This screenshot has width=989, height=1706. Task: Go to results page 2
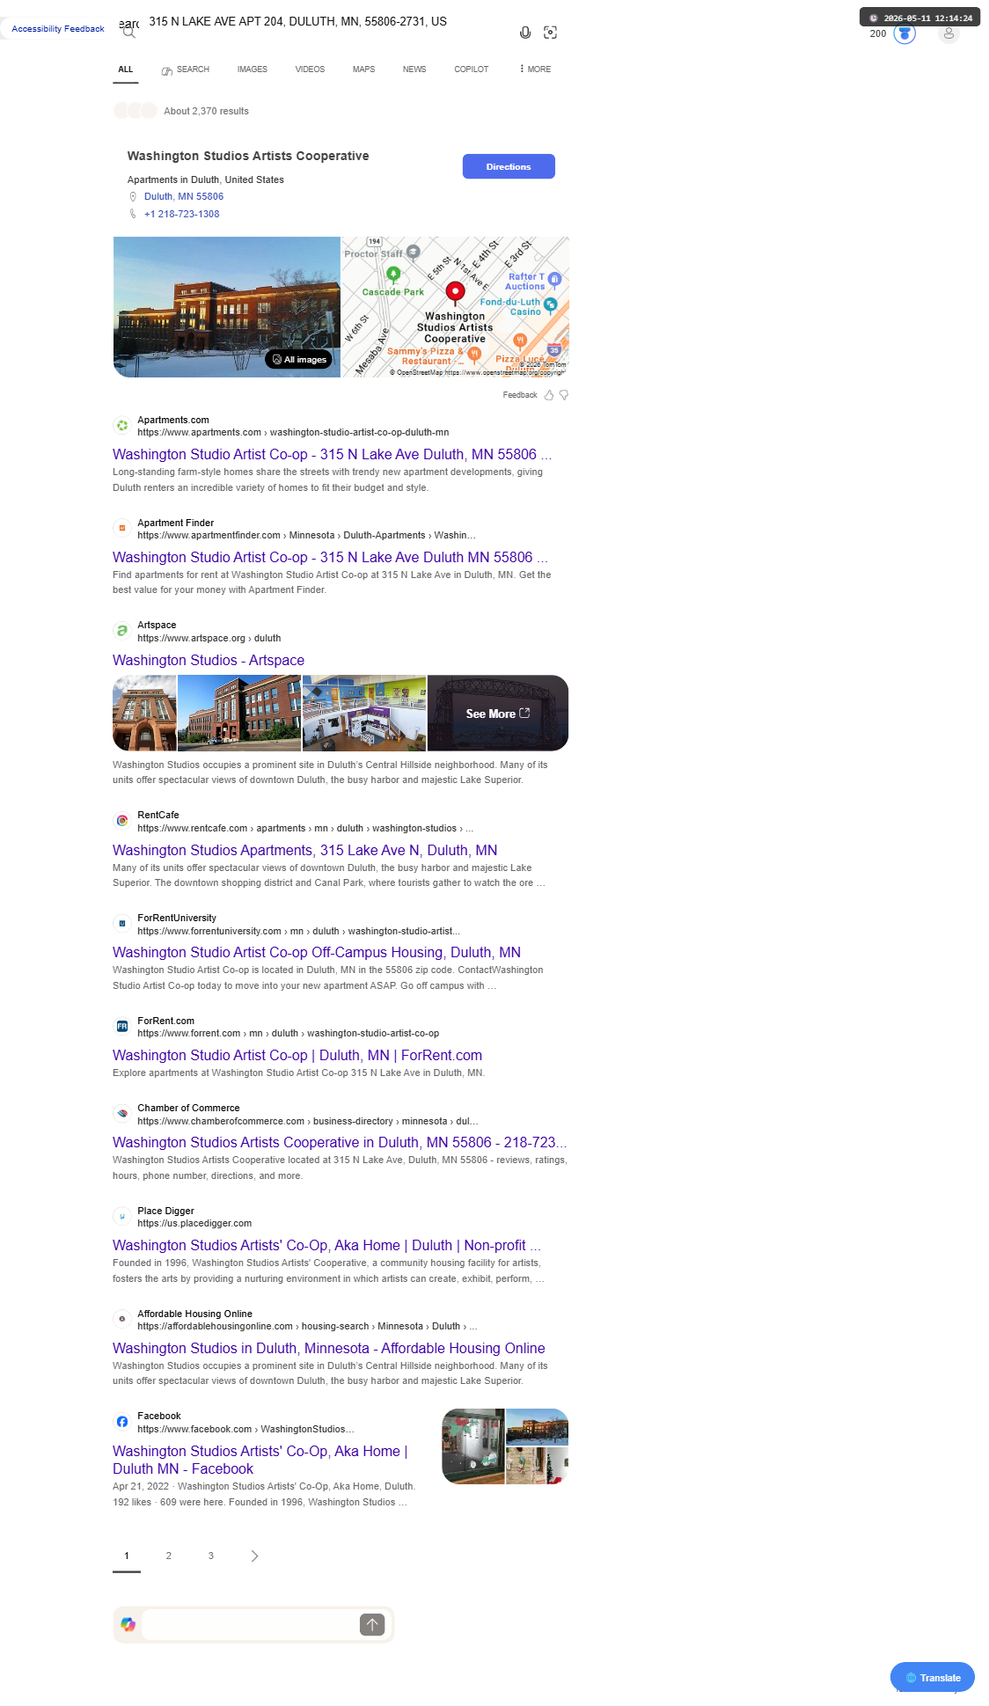(169, 1556)
